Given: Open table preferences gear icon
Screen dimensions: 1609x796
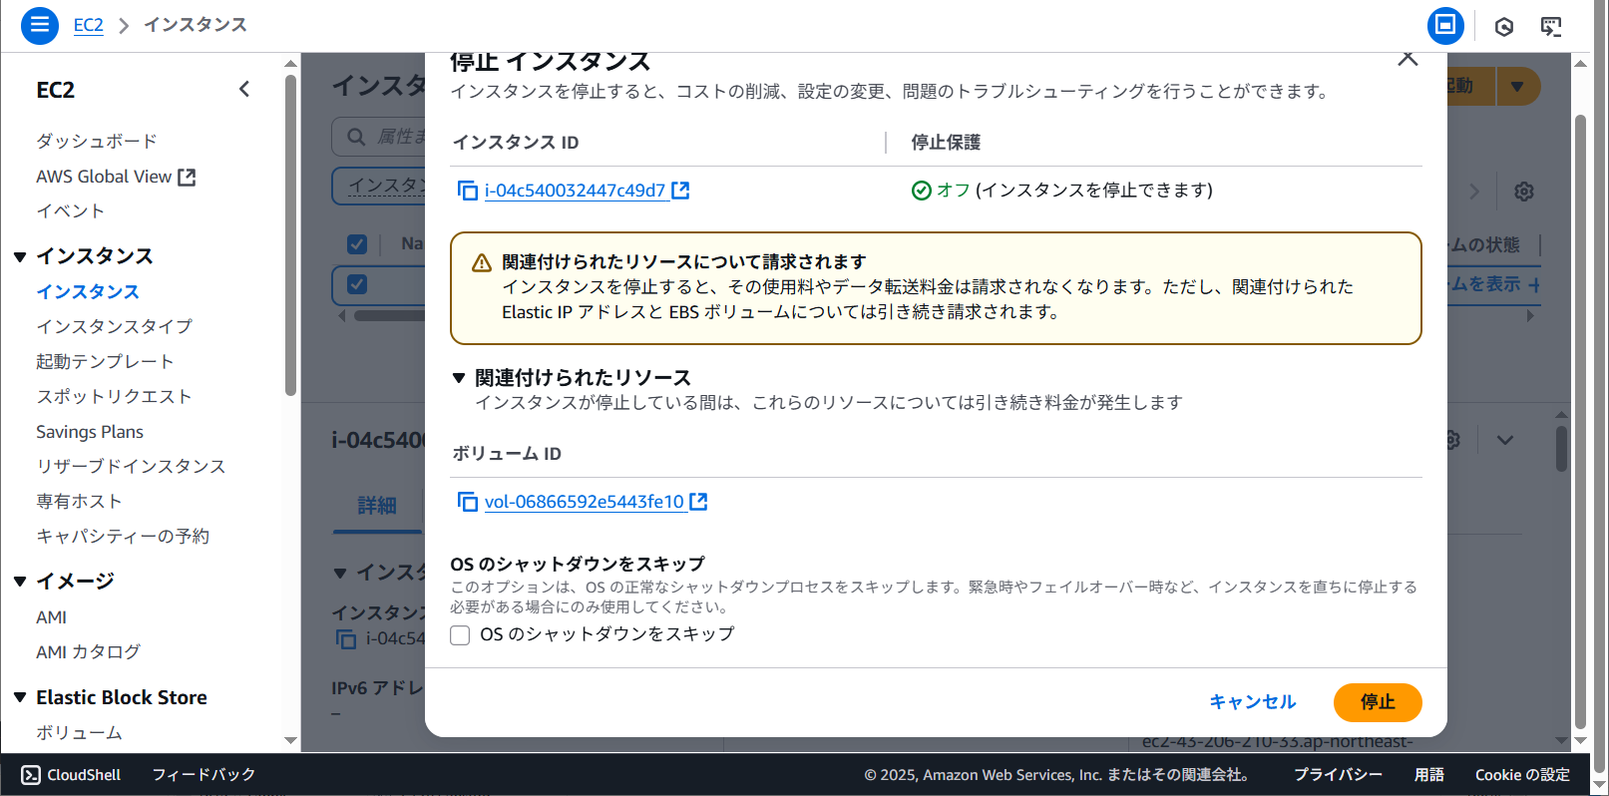Looking at the screenshot, I should pos(1523,192).
